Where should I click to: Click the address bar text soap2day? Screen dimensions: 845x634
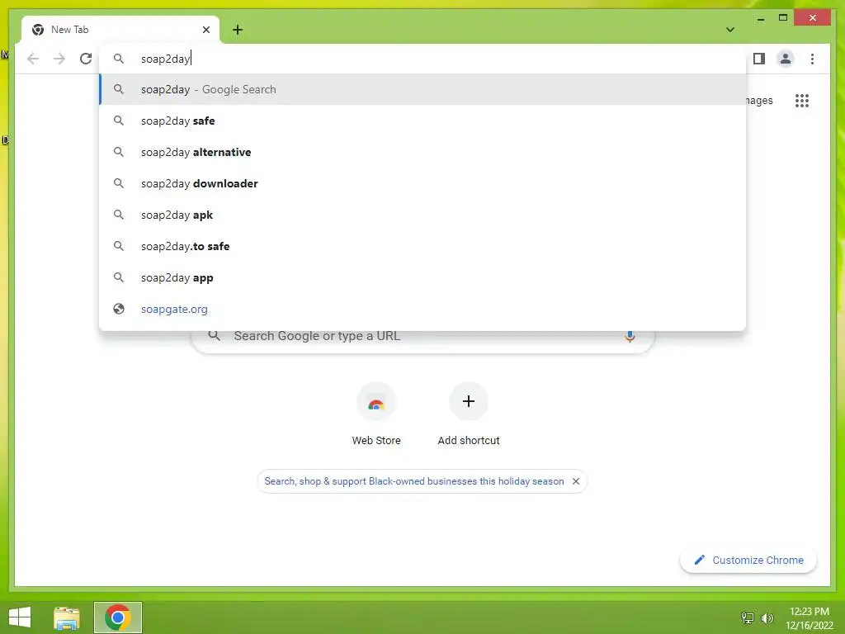(165, 59)
